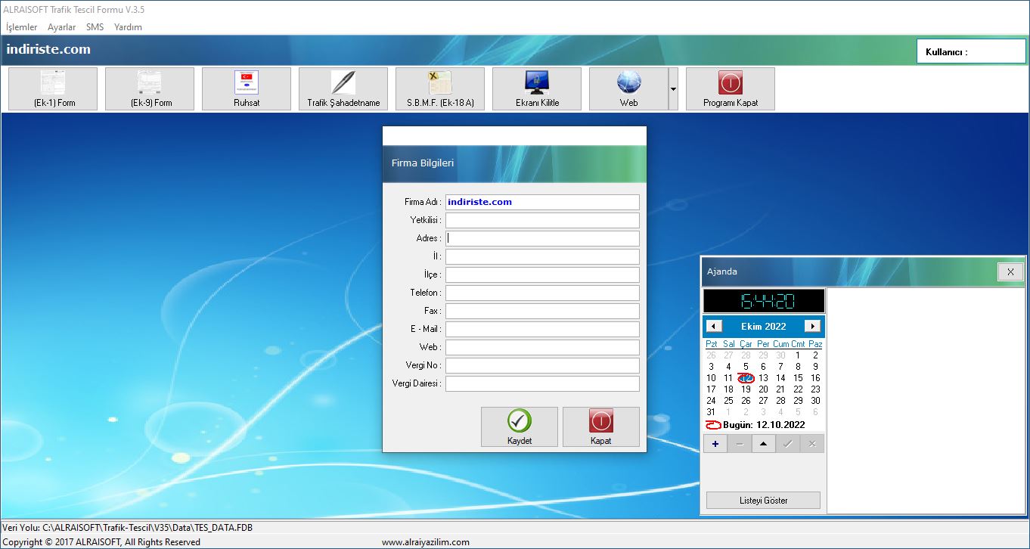Click the up-arrow button in Ajanda
This screenshot has height=549, width=1030.
[764, 444]
